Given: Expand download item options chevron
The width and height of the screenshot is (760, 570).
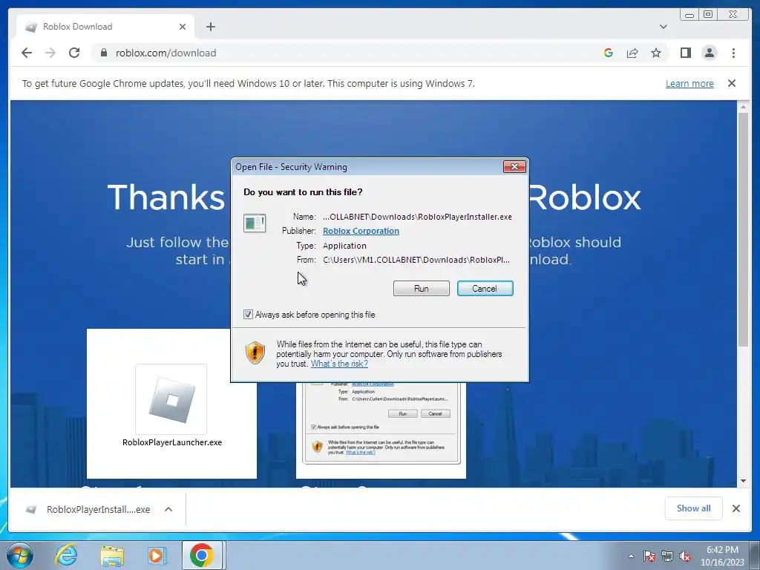Looking at the screenshot, I should click(168, 509).
